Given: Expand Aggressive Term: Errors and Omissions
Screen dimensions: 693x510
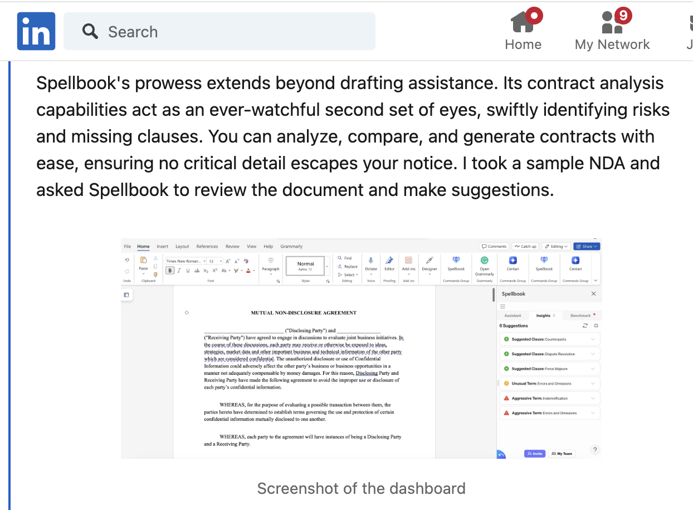Looking at the screenshot, I should click(x=550, y=413).
